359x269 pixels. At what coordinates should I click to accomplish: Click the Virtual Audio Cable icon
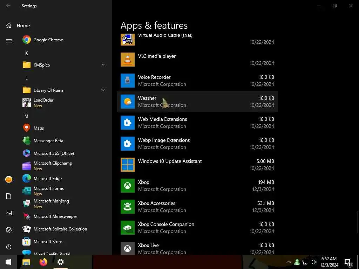click(128, 40)
